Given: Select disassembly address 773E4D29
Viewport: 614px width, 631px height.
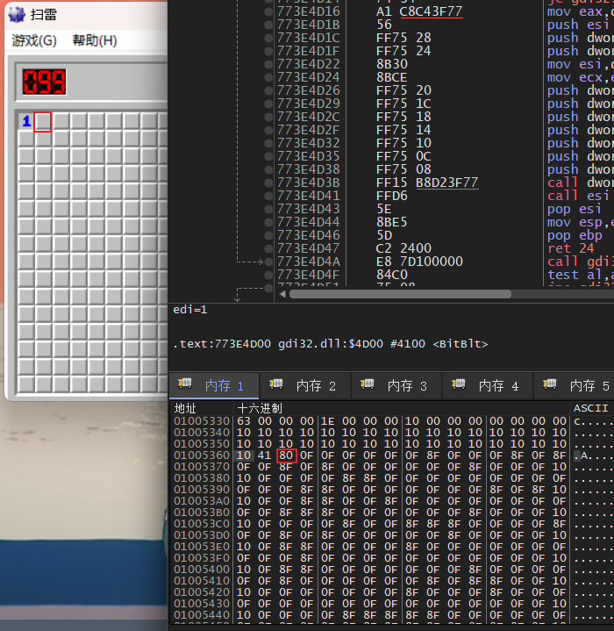Looking at the screenshot, I should click(x=309, y=104).
